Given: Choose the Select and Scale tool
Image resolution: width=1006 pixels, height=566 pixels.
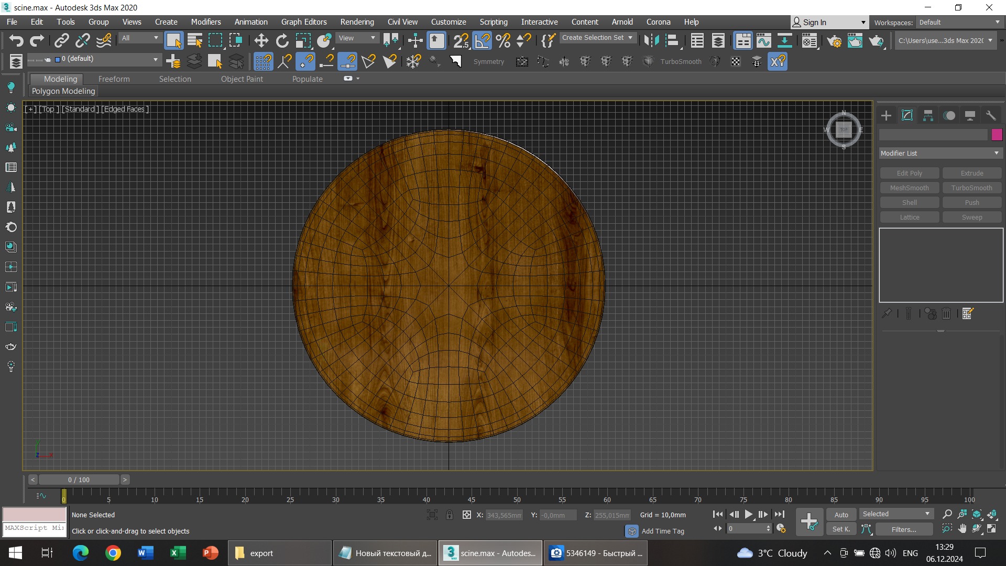Looking at the screenshot, I should [x=303, y=40].
